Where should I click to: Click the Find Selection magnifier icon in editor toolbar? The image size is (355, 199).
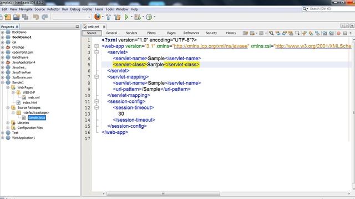tap(271, 33)
